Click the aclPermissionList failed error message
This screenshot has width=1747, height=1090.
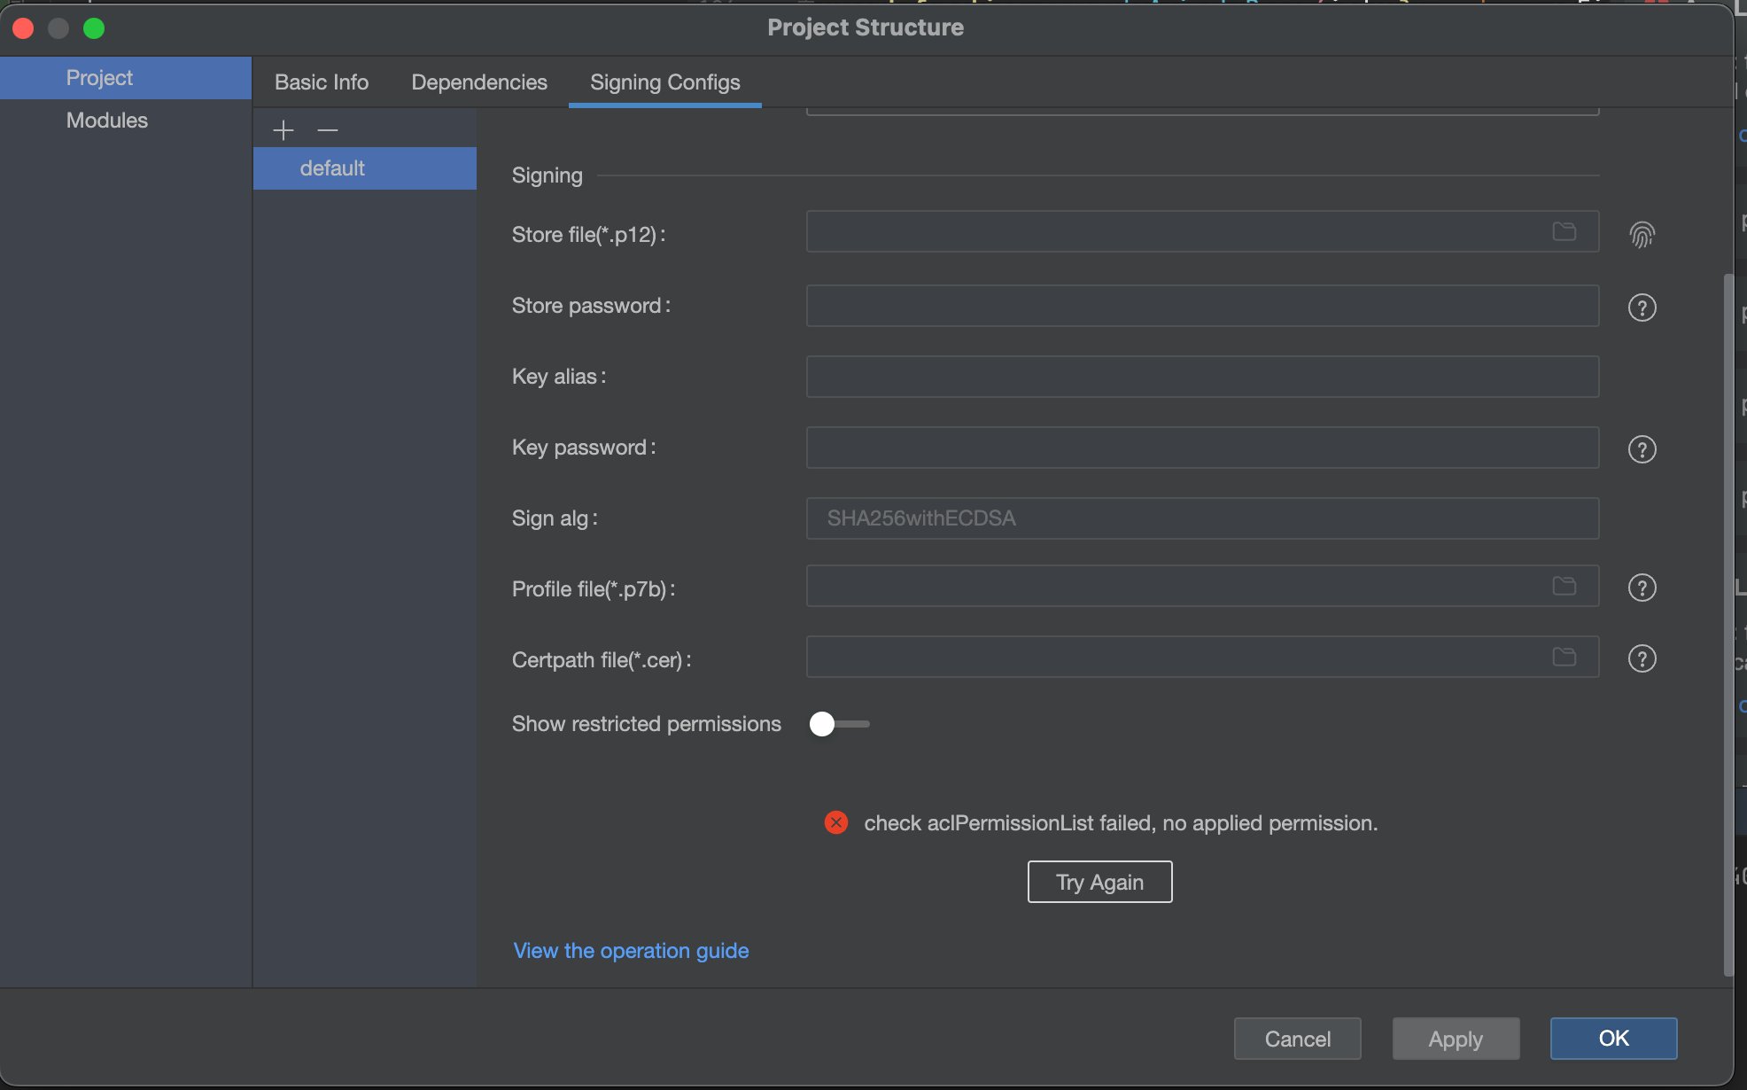1121,823
